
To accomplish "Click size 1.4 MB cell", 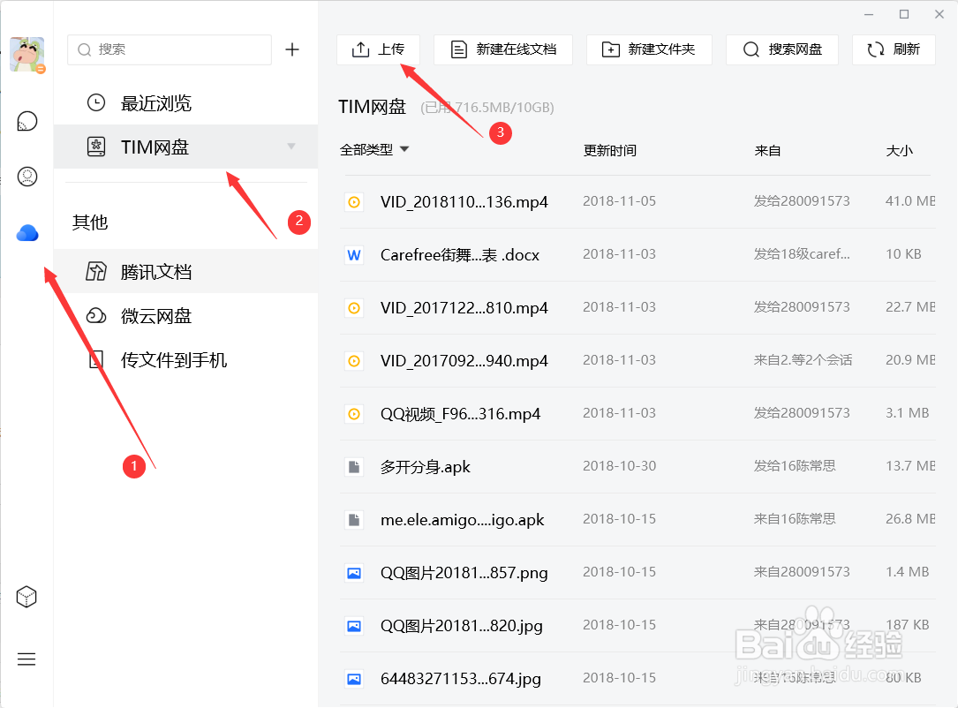I will [x=908, y=572].
